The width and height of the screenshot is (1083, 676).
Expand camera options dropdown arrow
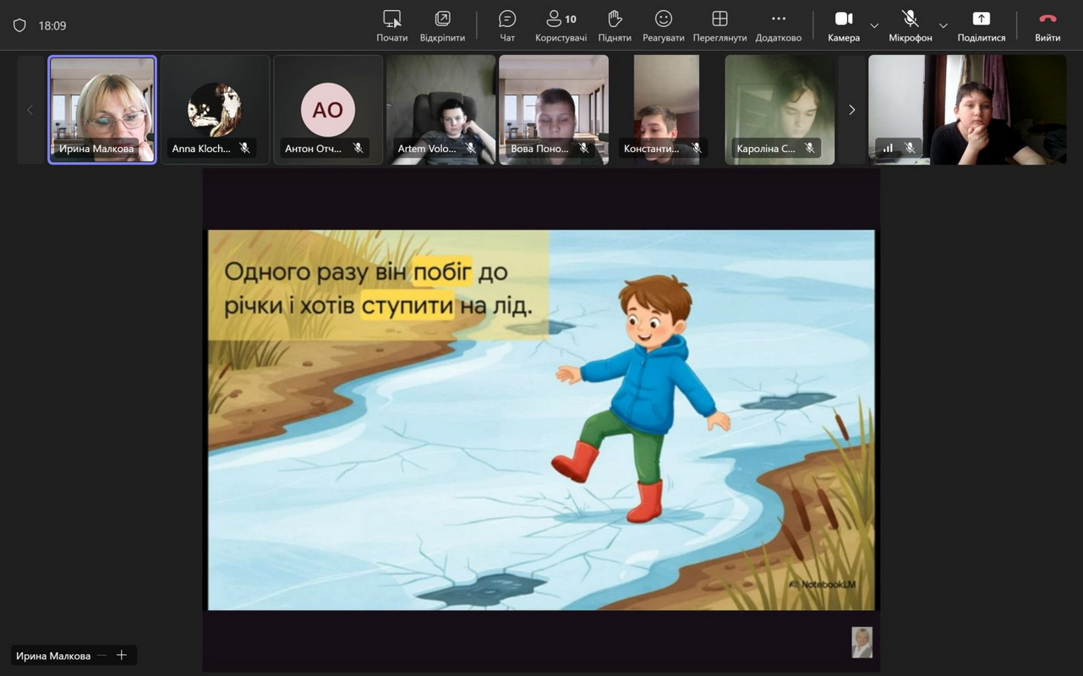874,25
